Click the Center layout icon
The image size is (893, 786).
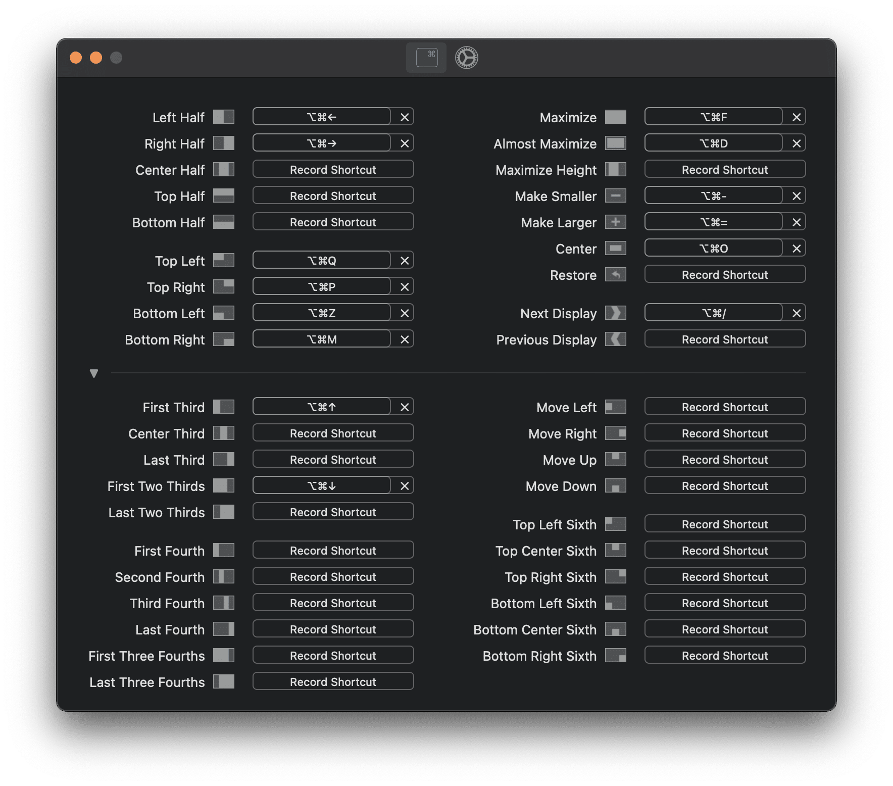click(616, 248)
